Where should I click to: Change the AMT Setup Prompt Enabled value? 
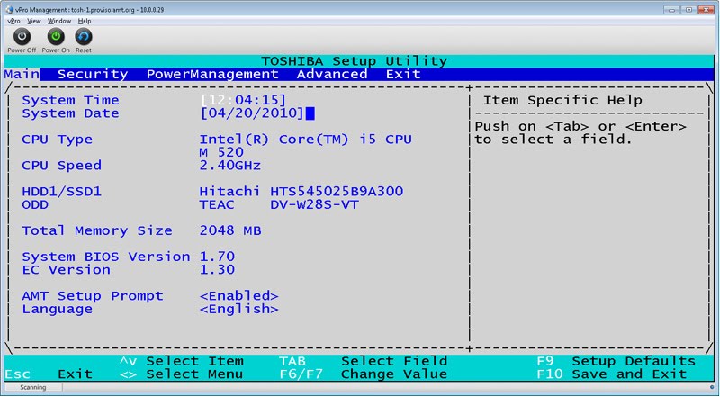point(238,296)
